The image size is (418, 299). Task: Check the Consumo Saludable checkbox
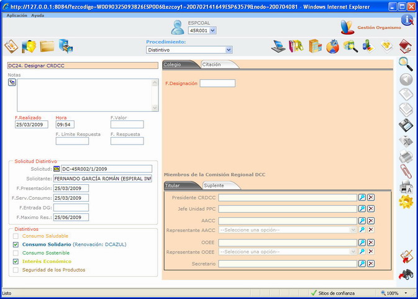[16, 236]
